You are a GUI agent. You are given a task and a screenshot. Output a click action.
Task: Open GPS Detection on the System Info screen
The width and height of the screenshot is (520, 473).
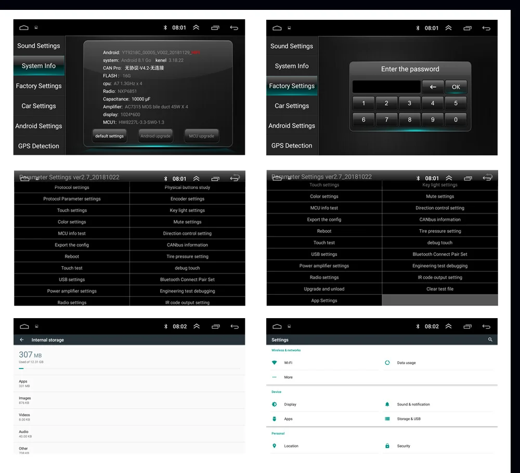click(39, 146)
